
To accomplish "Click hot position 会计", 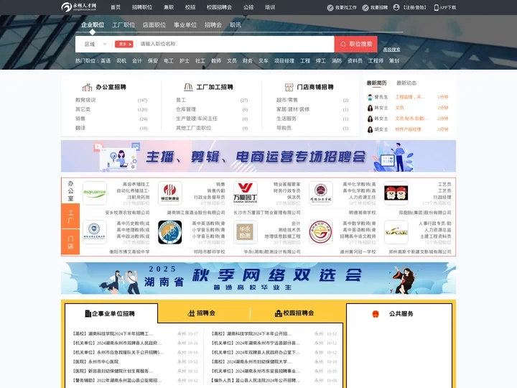I will point(137,61).
